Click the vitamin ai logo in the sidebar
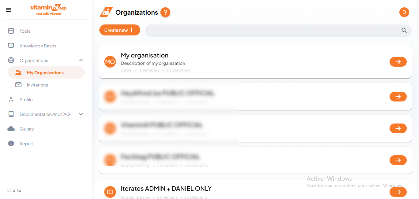 [x=48, y=9]
